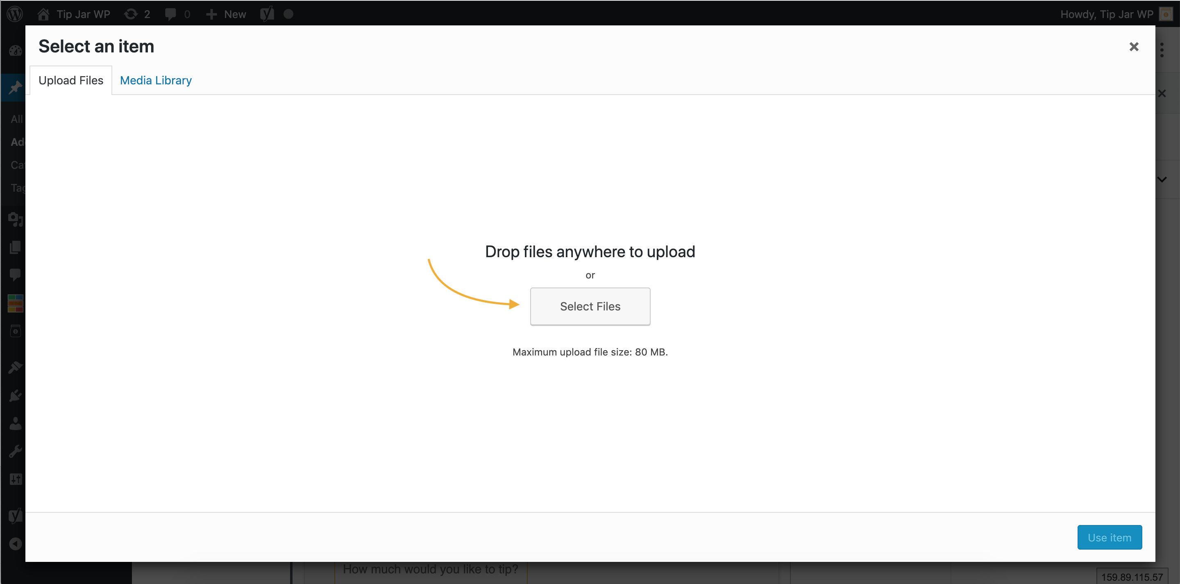
Task: Open the Settings sliders icon in sidebar
Action: point(15,479)
